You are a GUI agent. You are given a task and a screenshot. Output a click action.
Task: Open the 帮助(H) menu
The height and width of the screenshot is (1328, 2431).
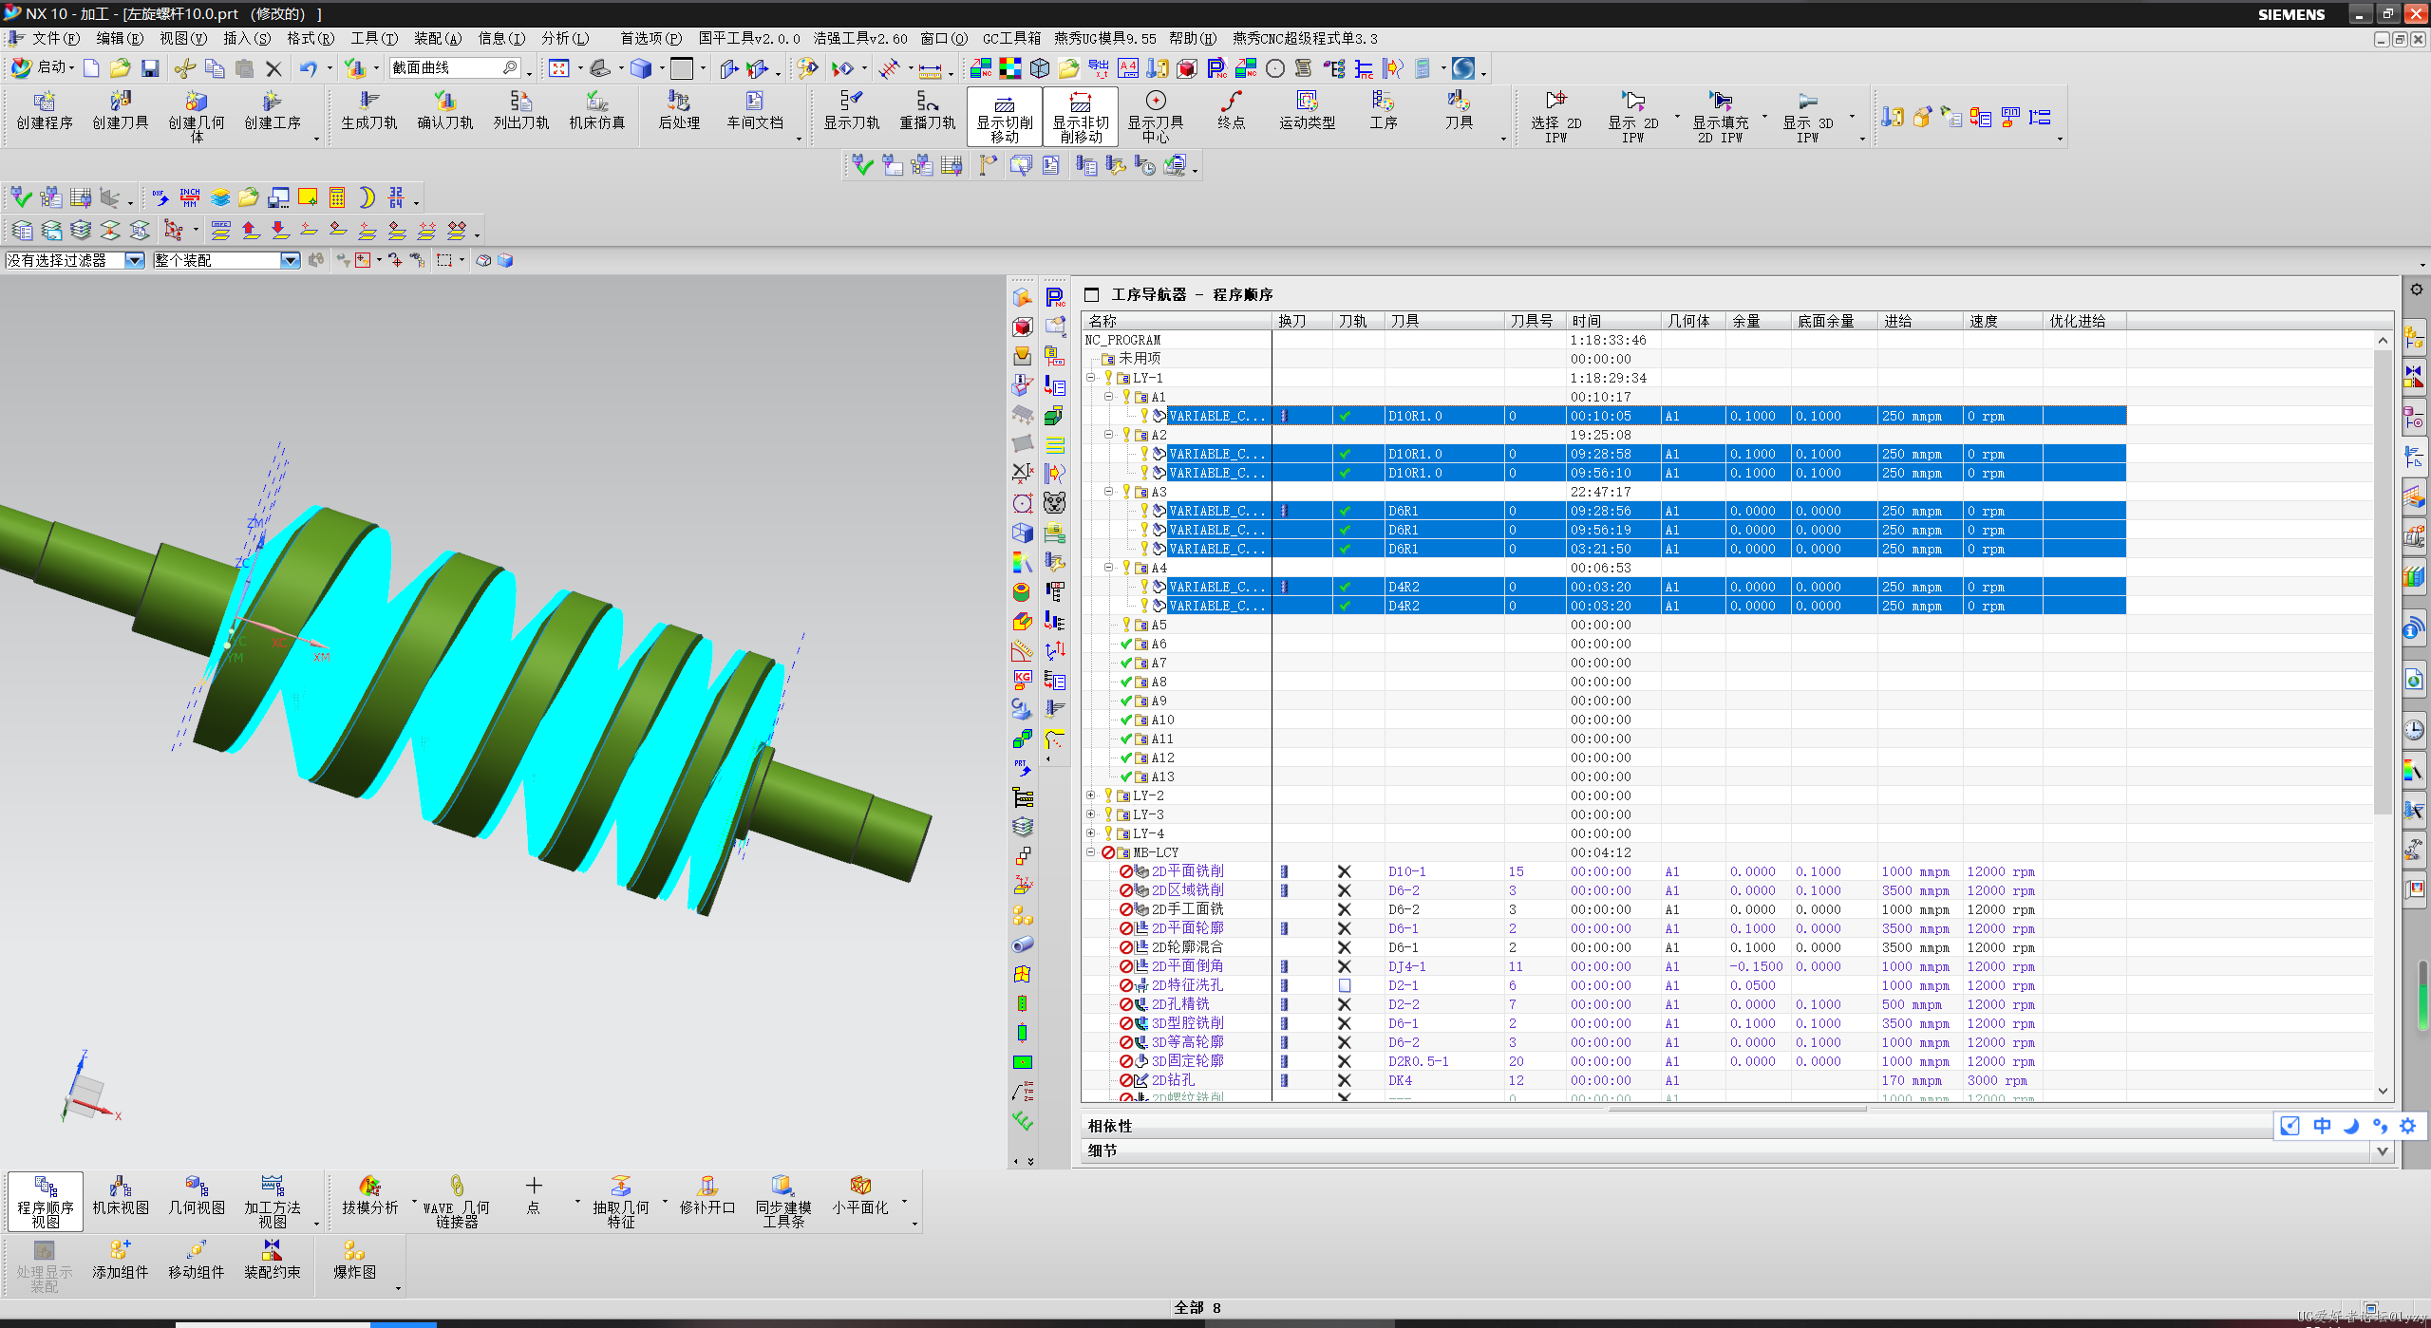(x=1193, y=39)
